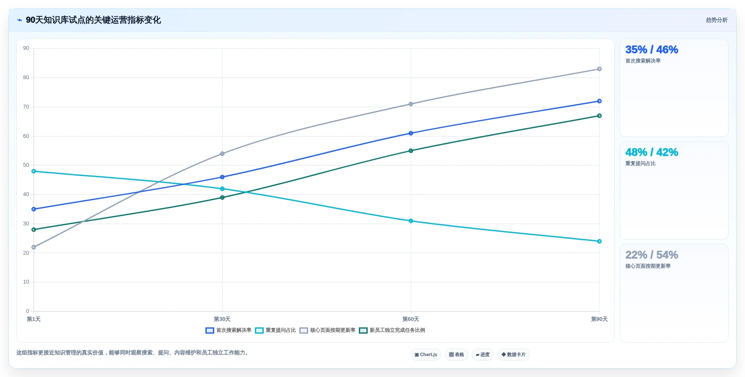The image size is (745, 377).
Task: Hide the 首次搜索解决率 series via legend text
Action: coord(234,331)
